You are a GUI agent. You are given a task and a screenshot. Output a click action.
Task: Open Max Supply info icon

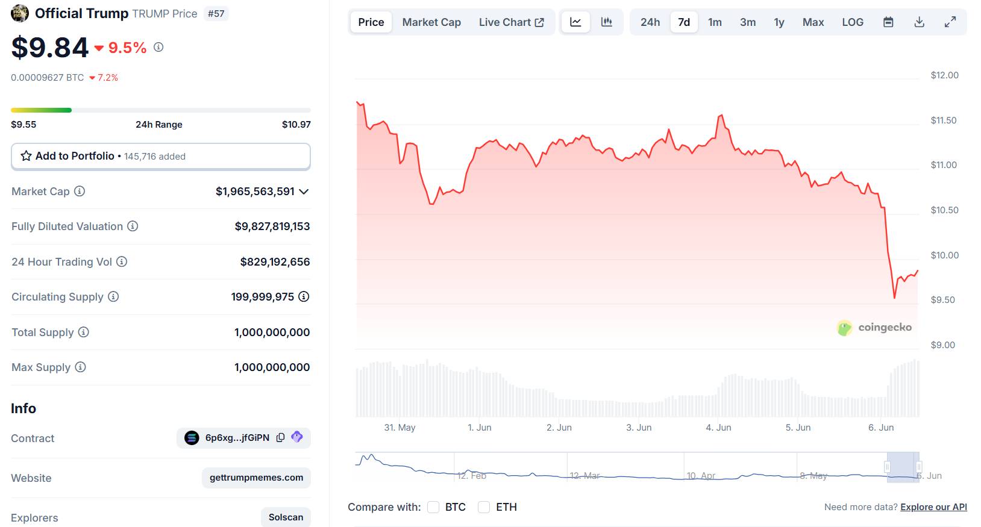coord(80,367)
